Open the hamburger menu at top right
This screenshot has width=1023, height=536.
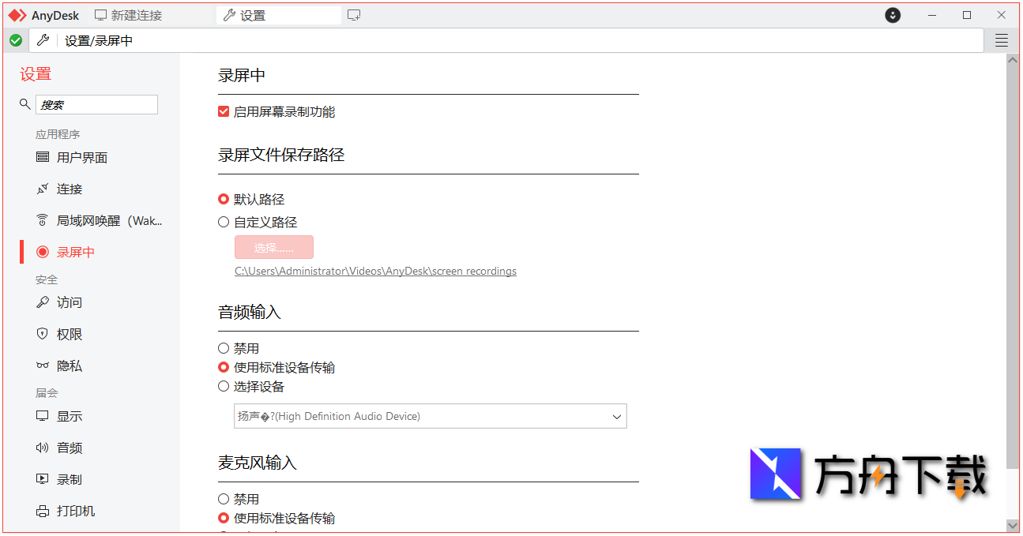[1001, 39]
